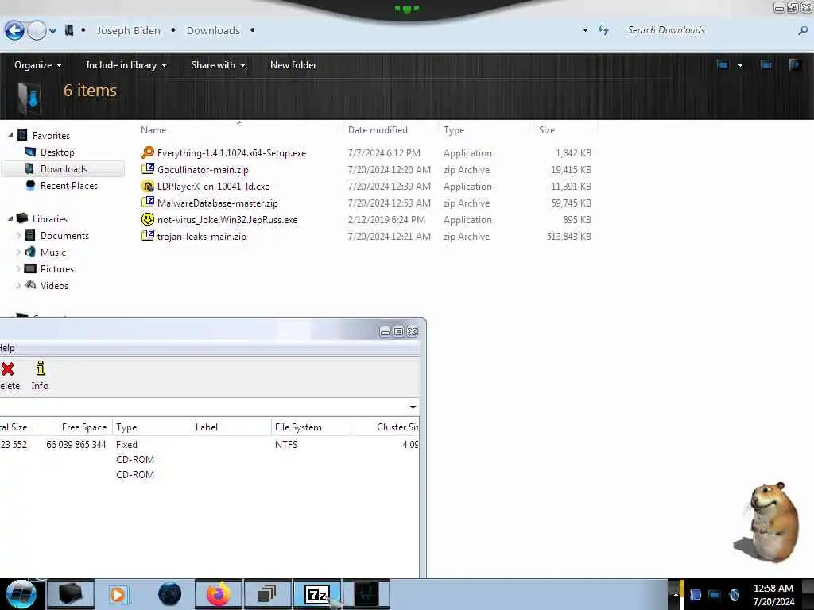This screenshot has height=610, width=814.
Task: Open the recent pages dropdown beside the Forward arrow
Action: pos(52,31)
